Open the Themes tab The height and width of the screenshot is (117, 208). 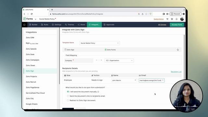pos(70,25)
